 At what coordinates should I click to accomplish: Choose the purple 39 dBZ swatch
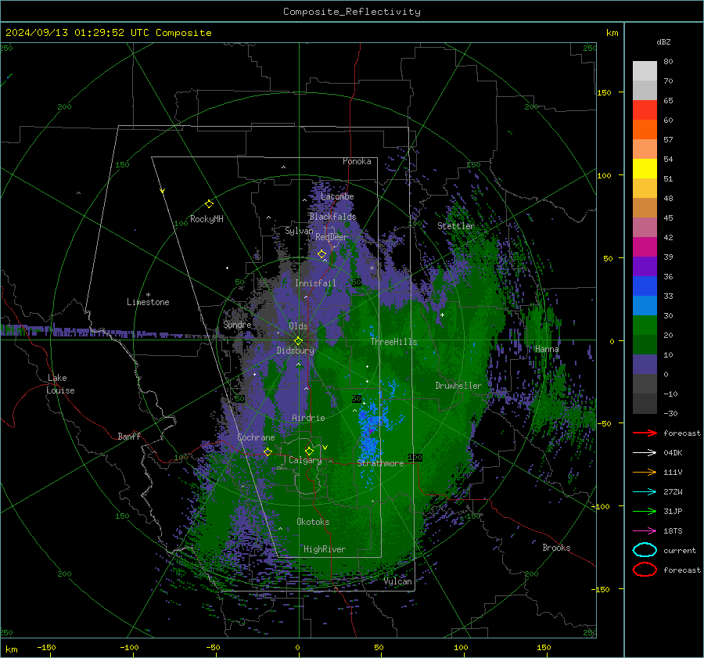645,266
